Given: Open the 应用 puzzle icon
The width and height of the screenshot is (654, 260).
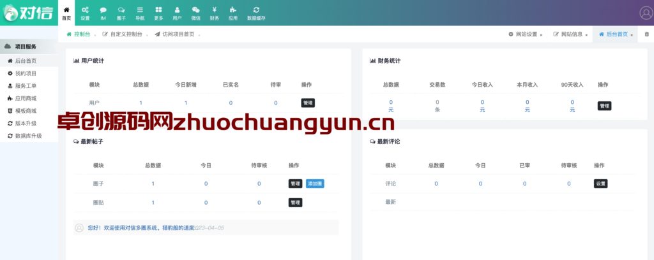Looking at the screenshot, I should coord(232,10).
